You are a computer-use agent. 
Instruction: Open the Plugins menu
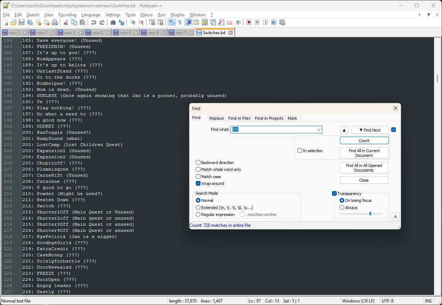coord(177,15)
